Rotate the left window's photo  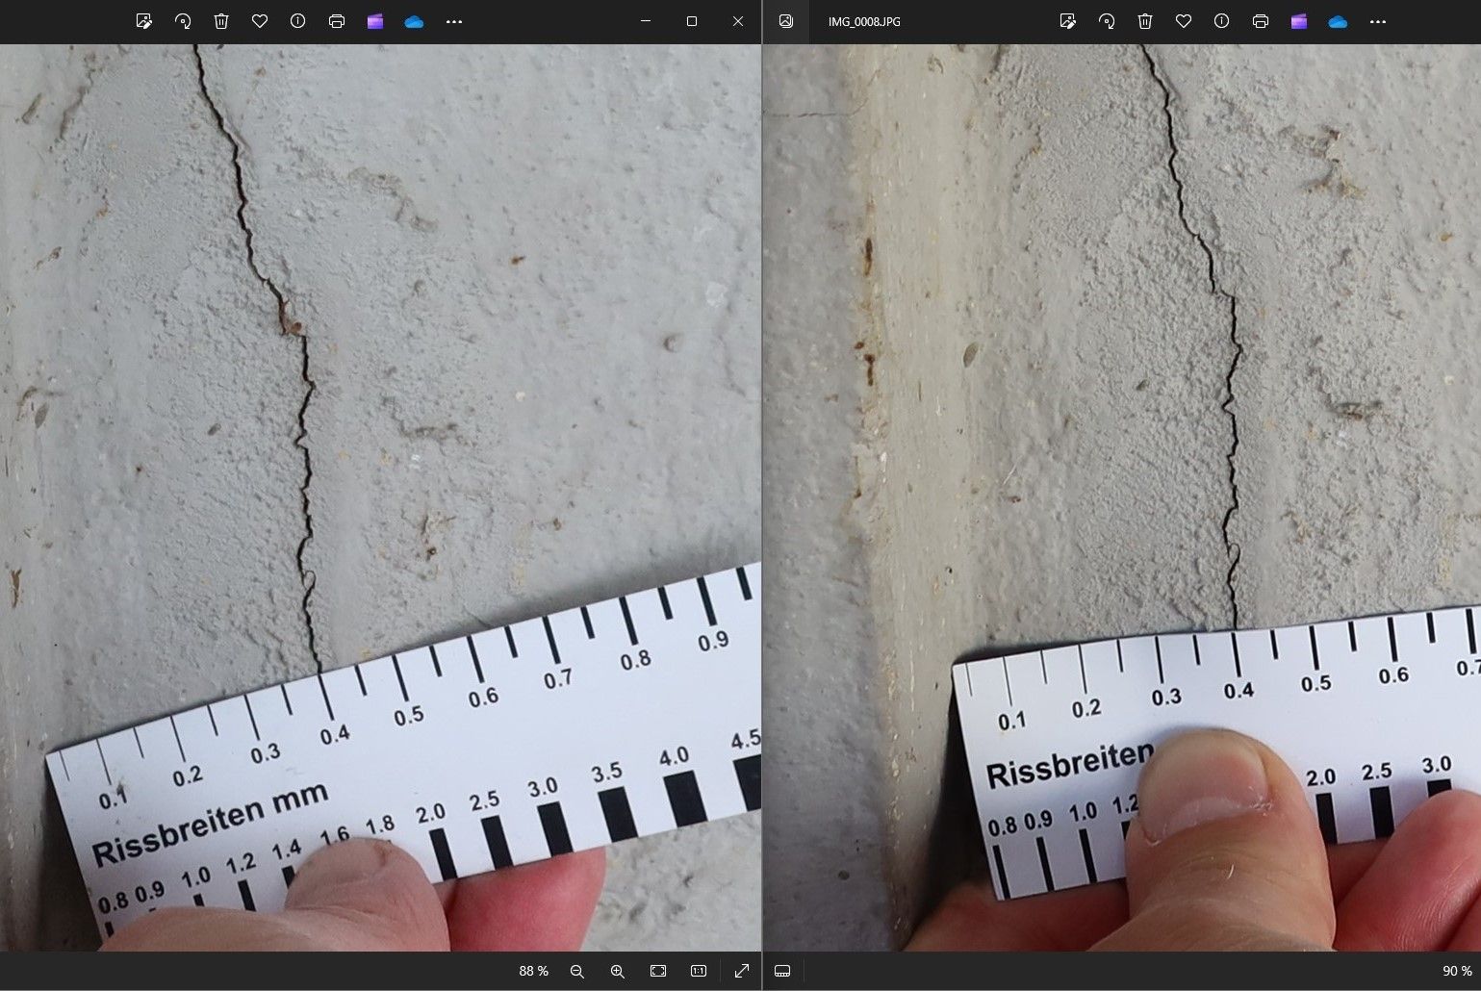tap(183, 21)
